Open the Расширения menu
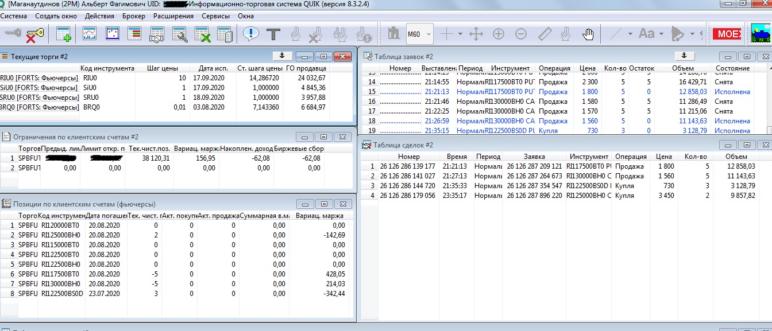This screenshot has width=772, height=331. pos(173,16)
